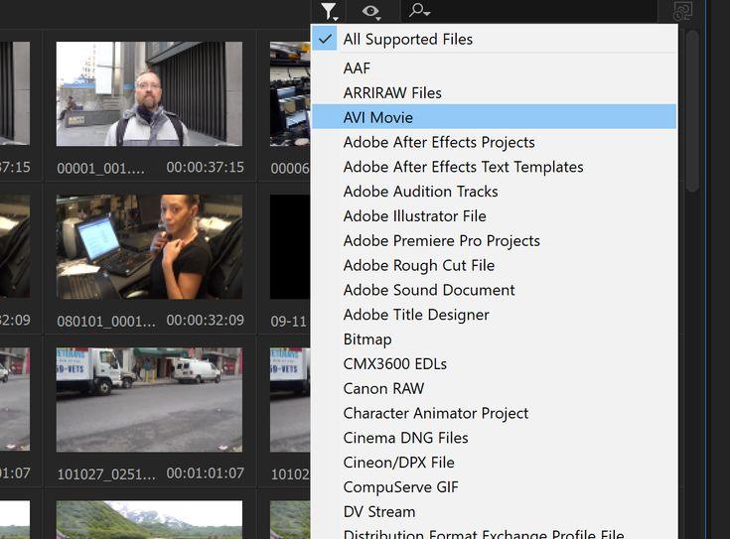The height and width of the screenshot is (539, 730).
Task: Select the 101027_0251 truck street clip
Action: point(149,400)
